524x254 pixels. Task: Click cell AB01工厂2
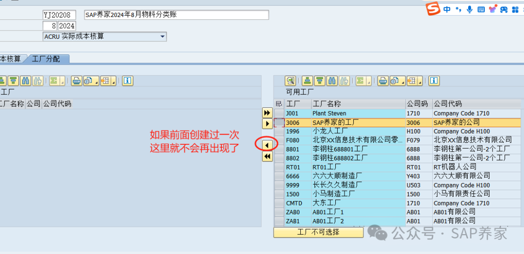(358, 221)
